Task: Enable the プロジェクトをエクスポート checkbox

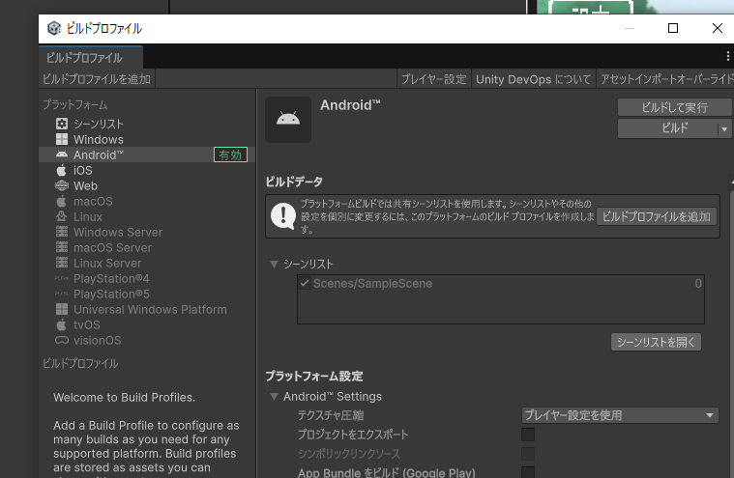Action: coord(528,435)
